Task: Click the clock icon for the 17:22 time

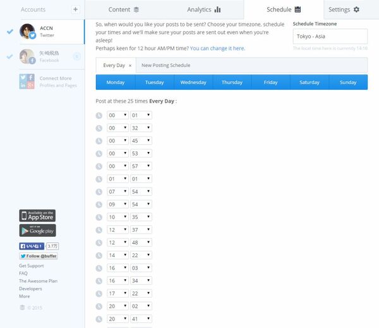Action: tap(99, 294)
